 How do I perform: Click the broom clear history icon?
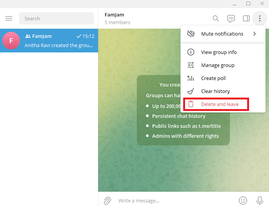(x=191, y=91)
